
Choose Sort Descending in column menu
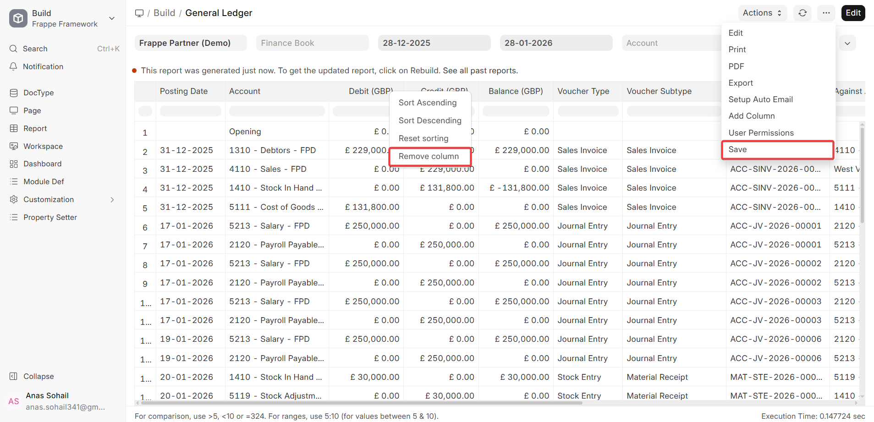[430, 121]
